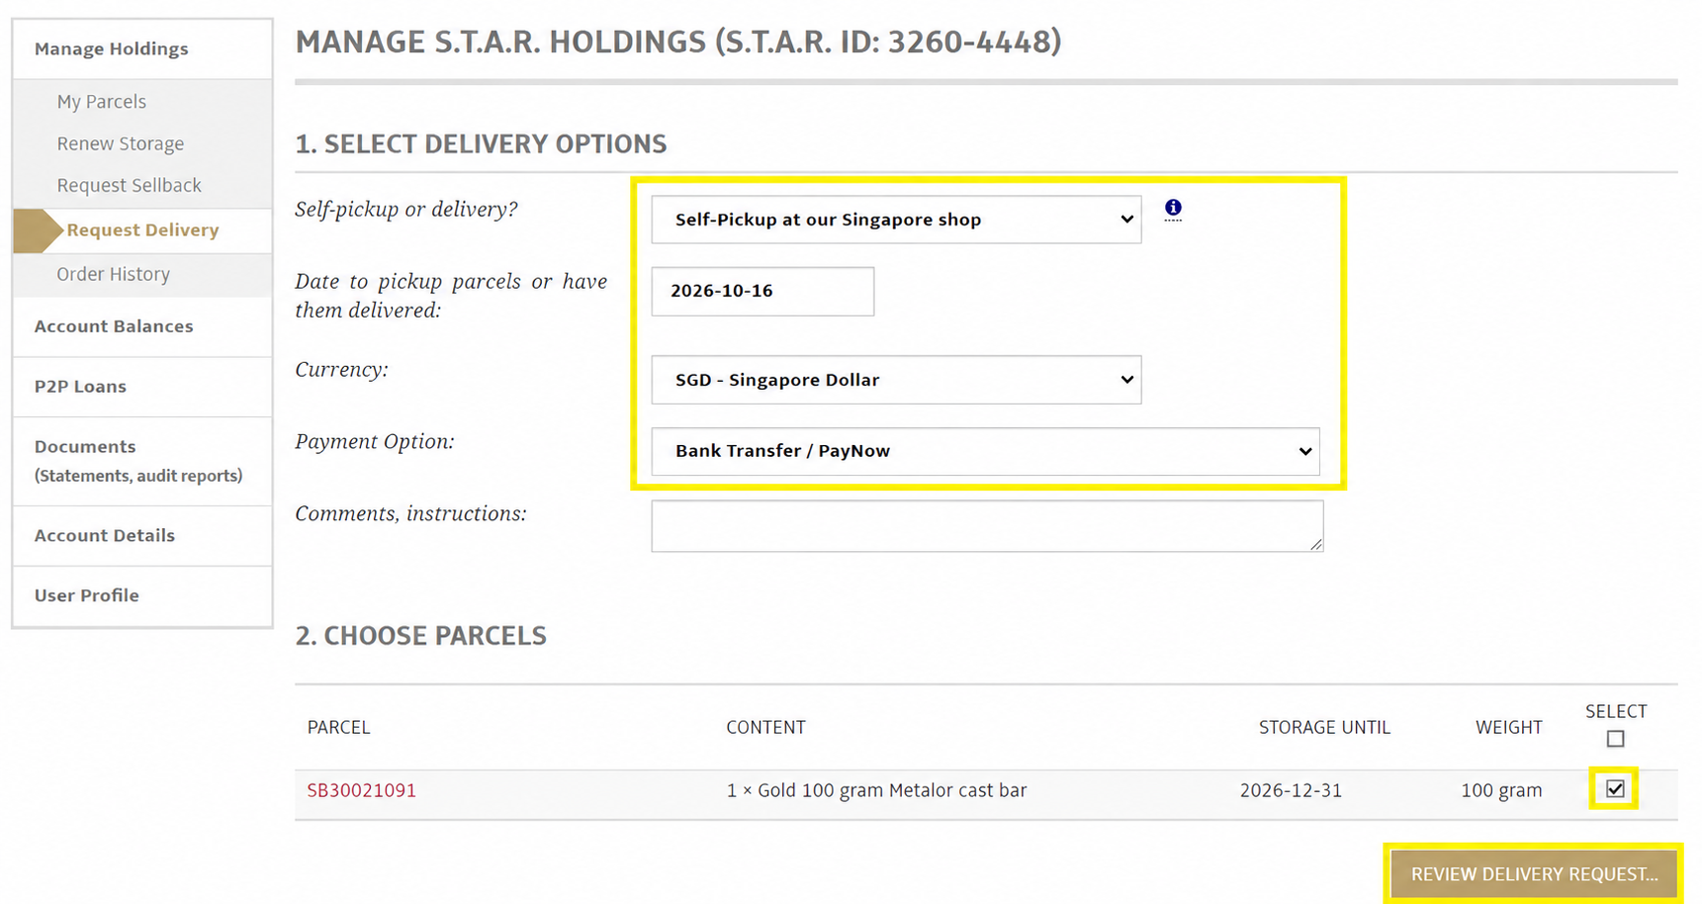1702x904 pixels.
Task: Click the Review Delivery Request button
Action: 1534,873
